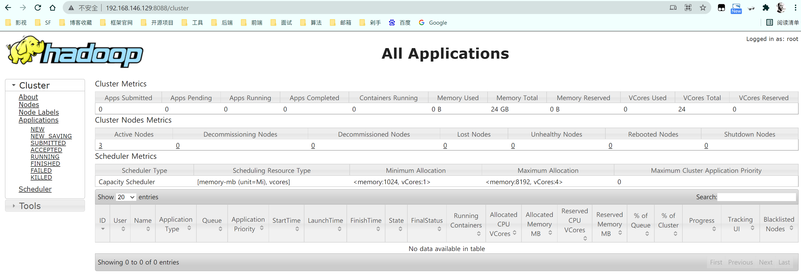View the 3 active nodes link
Viewport: 801px width, 274px height.
point(100,145)
